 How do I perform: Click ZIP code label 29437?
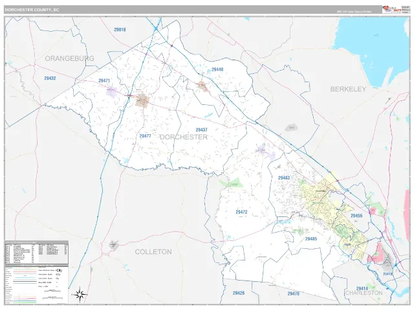coord(201,130)
